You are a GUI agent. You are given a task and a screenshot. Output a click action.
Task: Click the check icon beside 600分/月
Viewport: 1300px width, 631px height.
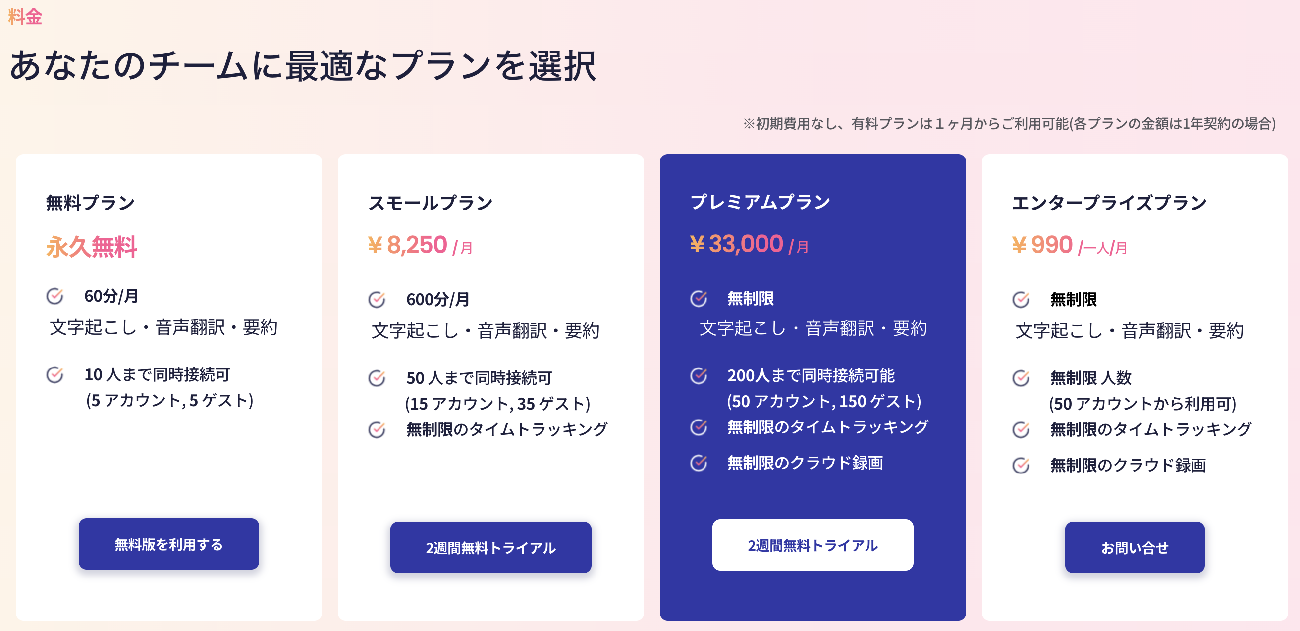click(377, 299)
